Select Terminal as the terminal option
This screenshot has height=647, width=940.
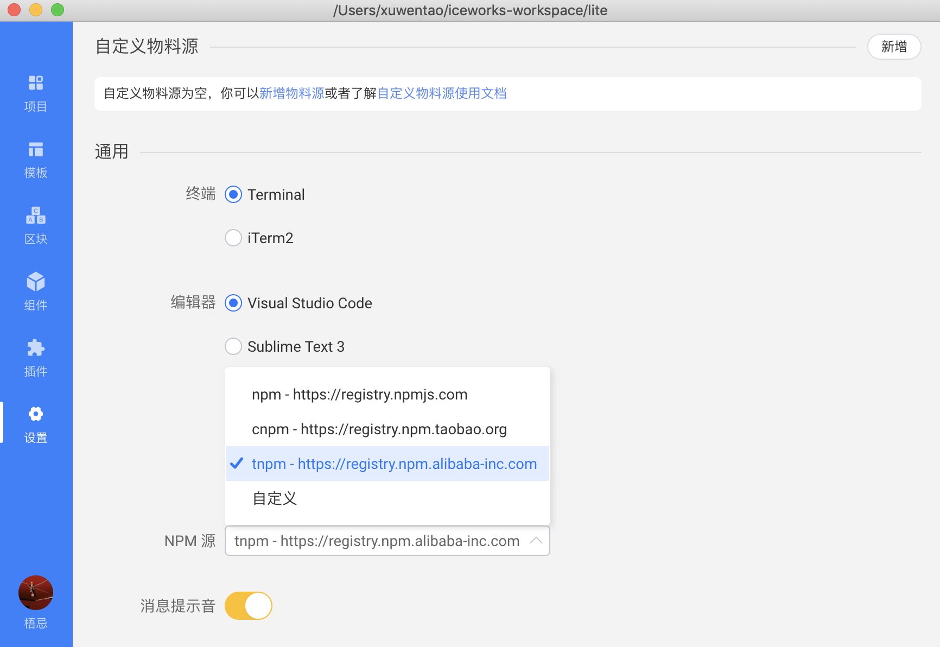tap(233, 194)
